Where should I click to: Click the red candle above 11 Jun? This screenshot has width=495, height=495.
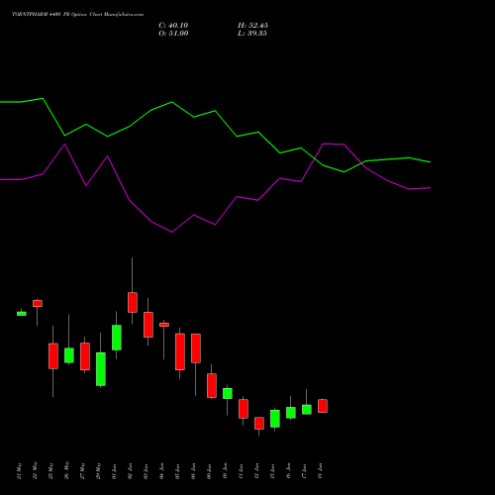[244, 409]
